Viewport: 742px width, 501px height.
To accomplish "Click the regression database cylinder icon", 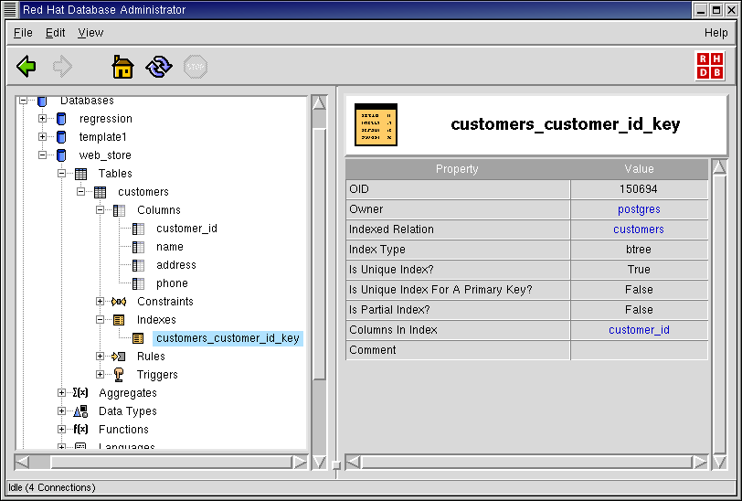I will coord(61,118).
